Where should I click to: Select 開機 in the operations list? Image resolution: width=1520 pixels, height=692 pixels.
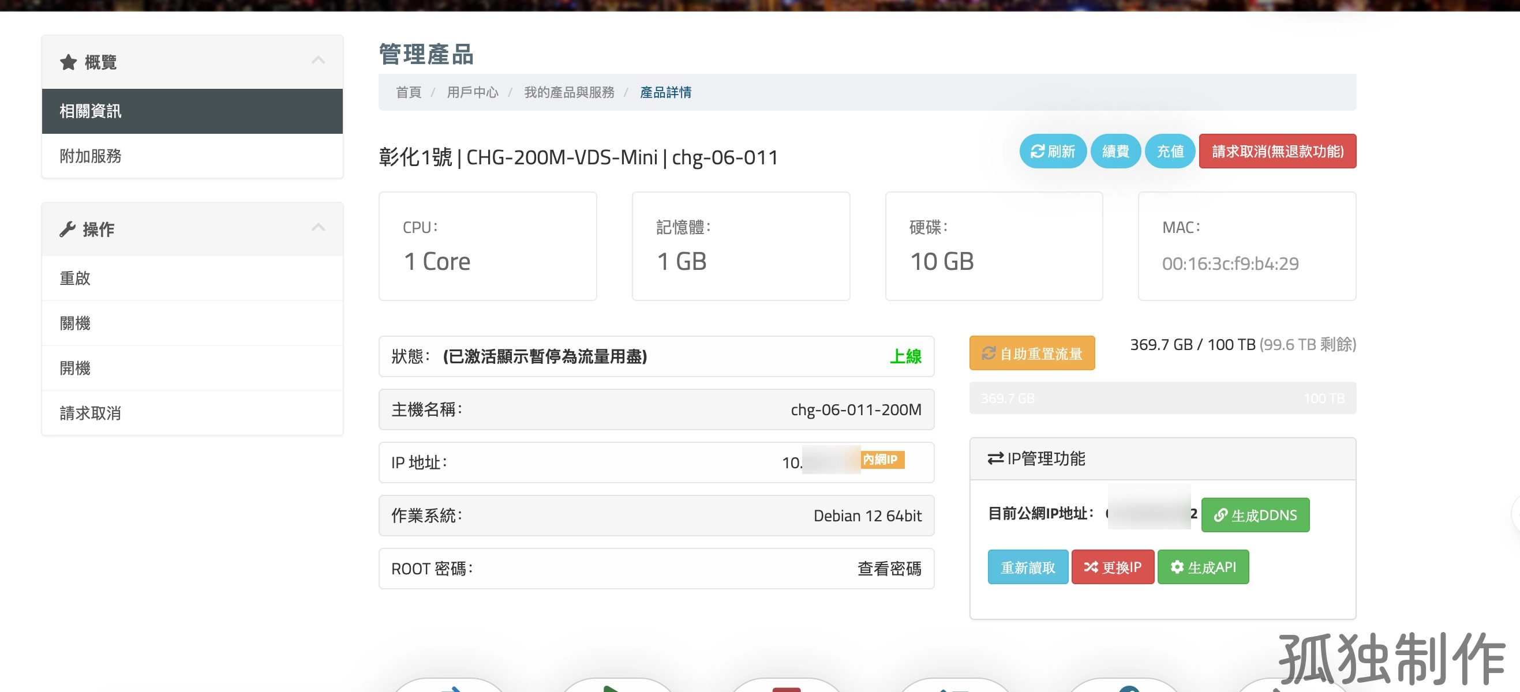click(x=192, y=368)
